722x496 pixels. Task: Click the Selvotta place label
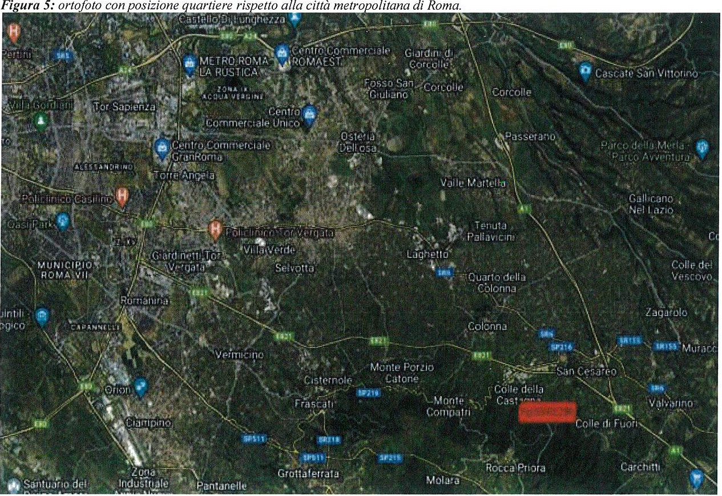[294, 268]
